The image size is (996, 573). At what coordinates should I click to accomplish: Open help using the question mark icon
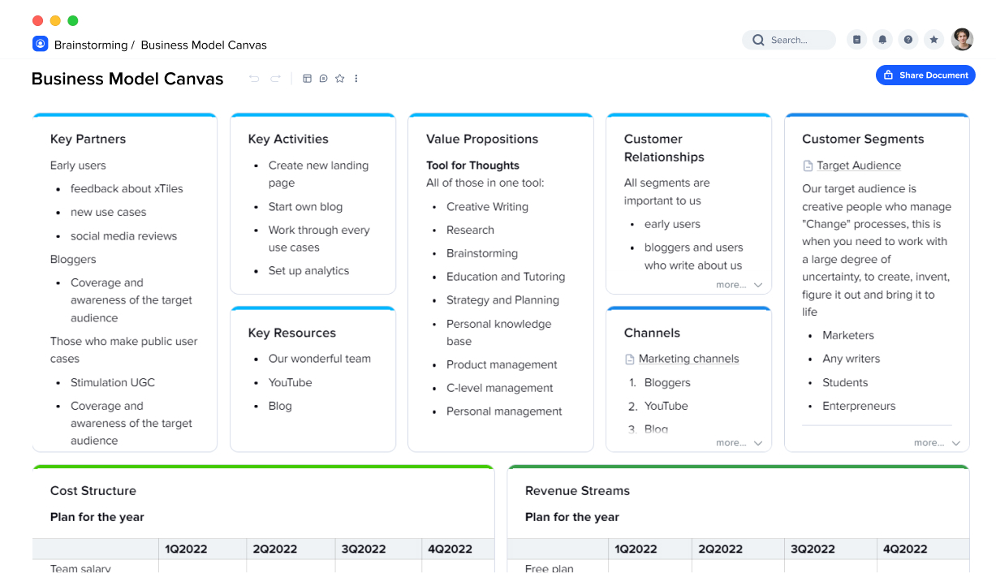(908, 39)
